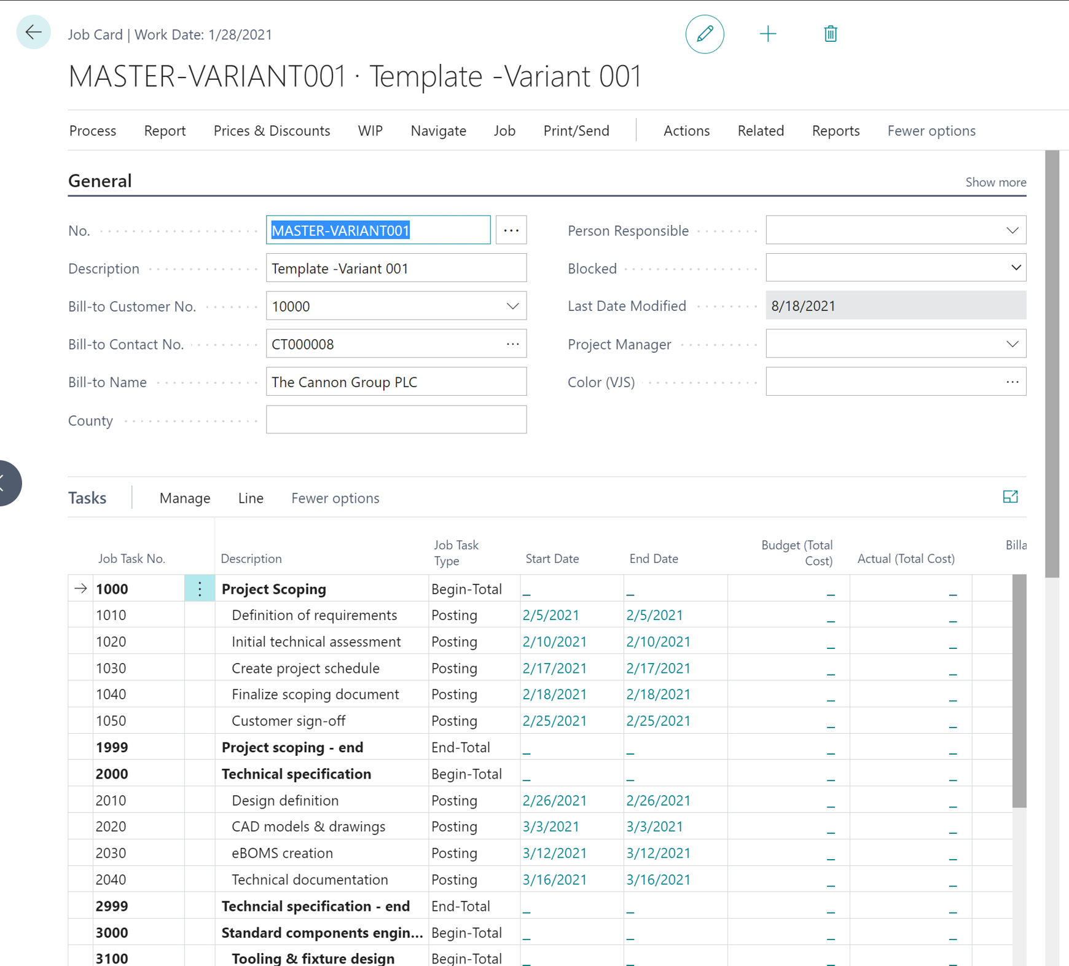Image resolution: width=1069 pixels, height=966 pixels.
Task: Click Show more in General section
Action: click(x=995, y=183)
